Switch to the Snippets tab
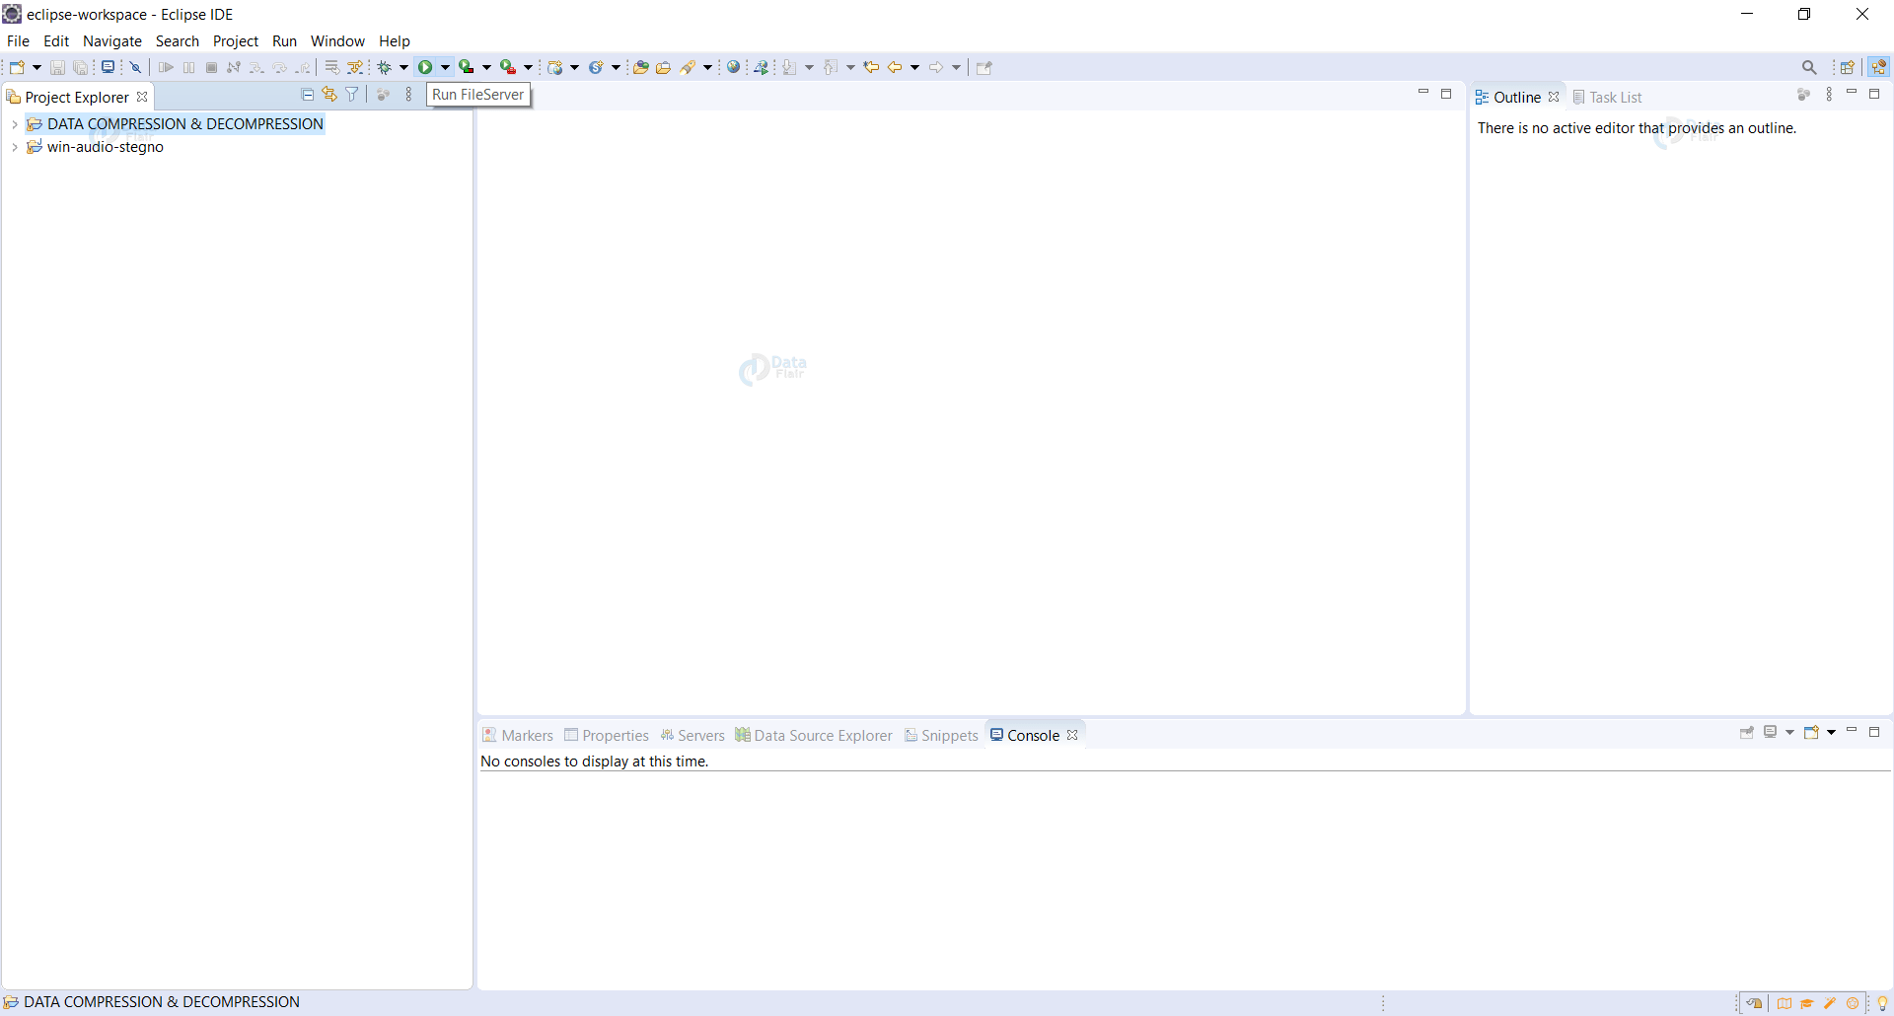The width and height of the screenshot is (1894, 1016). pyautogui.click(x=941, y=736)
